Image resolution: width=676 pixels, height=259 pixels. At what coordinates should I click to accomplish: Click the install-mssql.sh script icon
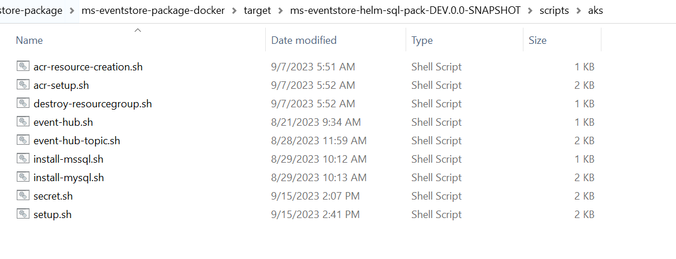[x=23, y=159]
